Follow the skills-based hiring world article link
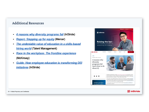This screenshot has width=149, height=112. pos(49,46)
